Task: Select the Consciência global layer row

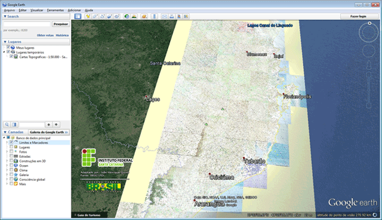Action: [32, 179]
